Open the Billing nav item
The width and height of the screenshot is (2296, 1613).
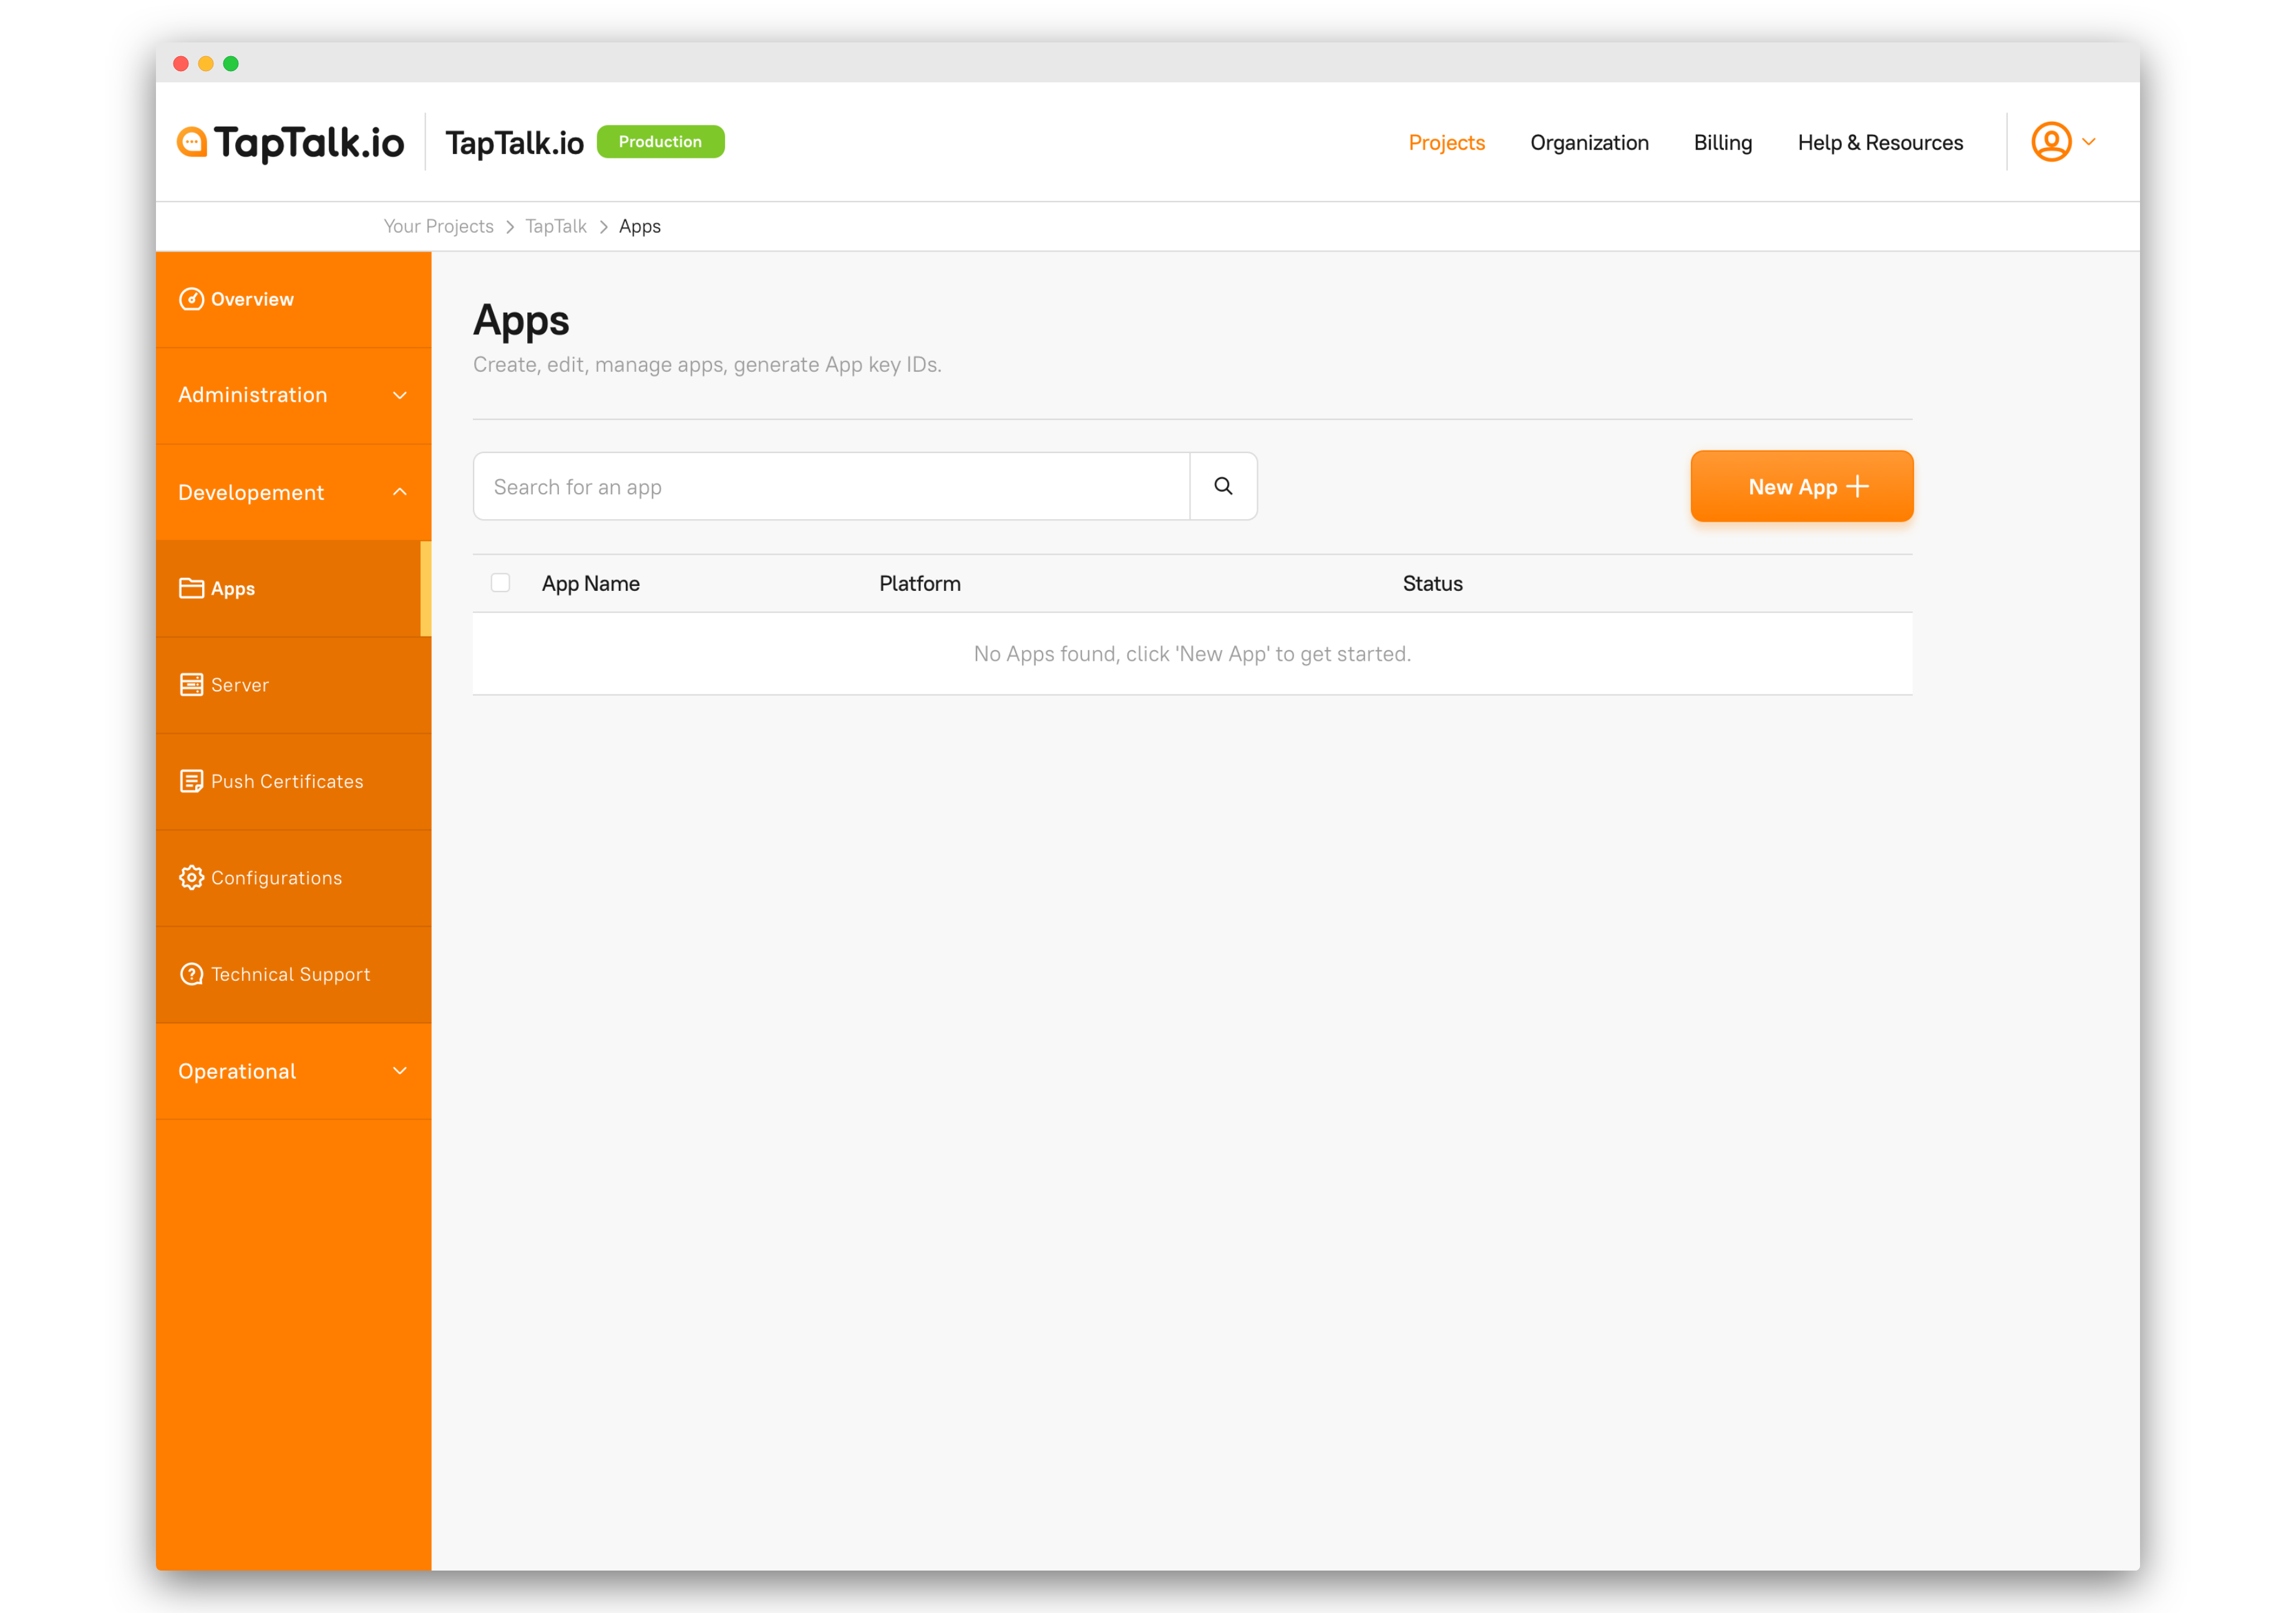point(1722,143)
